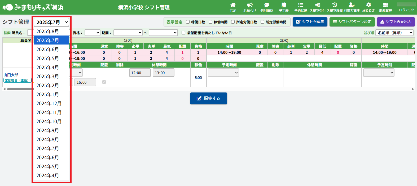Choose 2024年12月 in the month list
Screen dimensions: 417x186
[49, 104]
